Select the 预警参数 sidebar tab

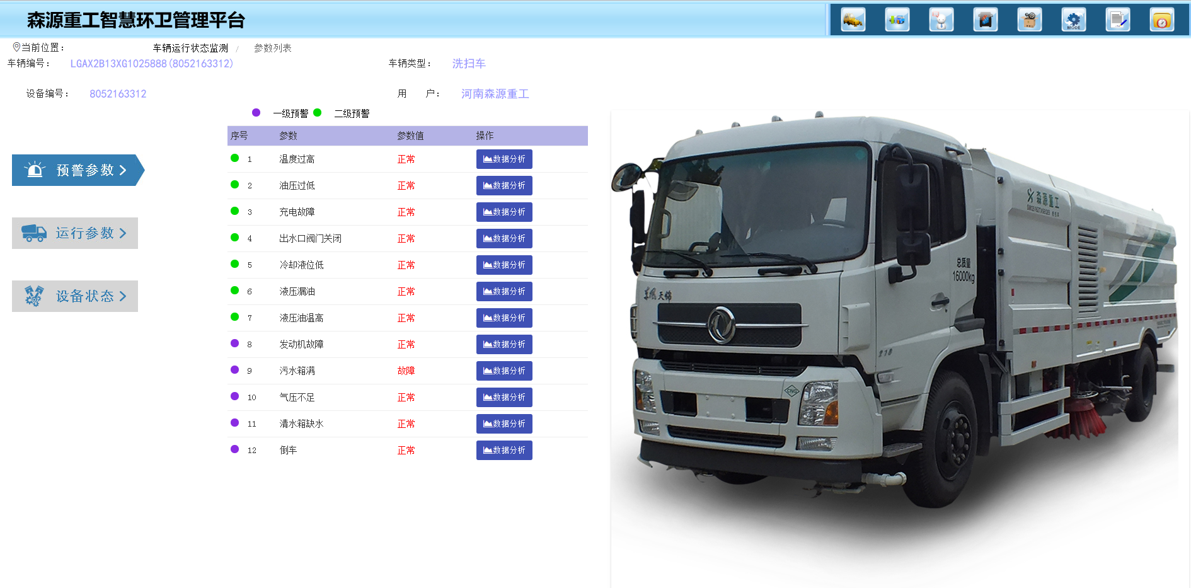pos(76,170)
